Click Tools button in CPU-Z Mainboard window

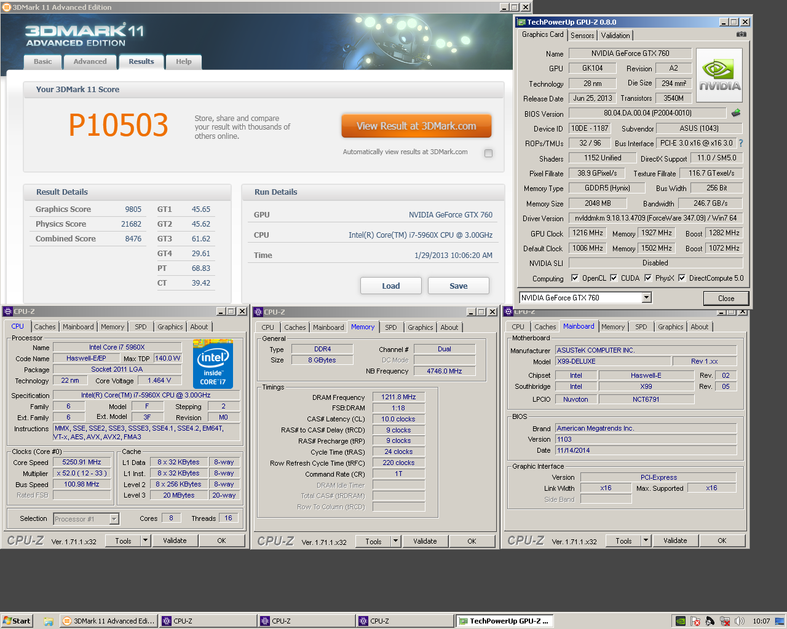[x=623, y=541]
